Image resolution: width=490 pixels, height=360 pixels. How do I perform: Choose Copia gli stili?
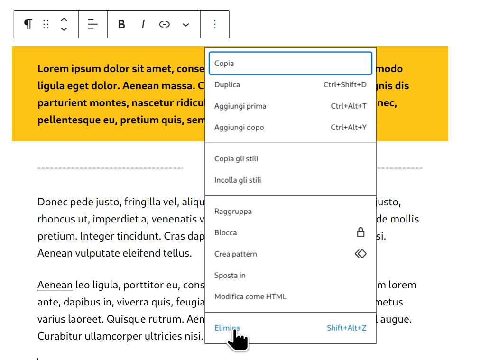[236, 159]
